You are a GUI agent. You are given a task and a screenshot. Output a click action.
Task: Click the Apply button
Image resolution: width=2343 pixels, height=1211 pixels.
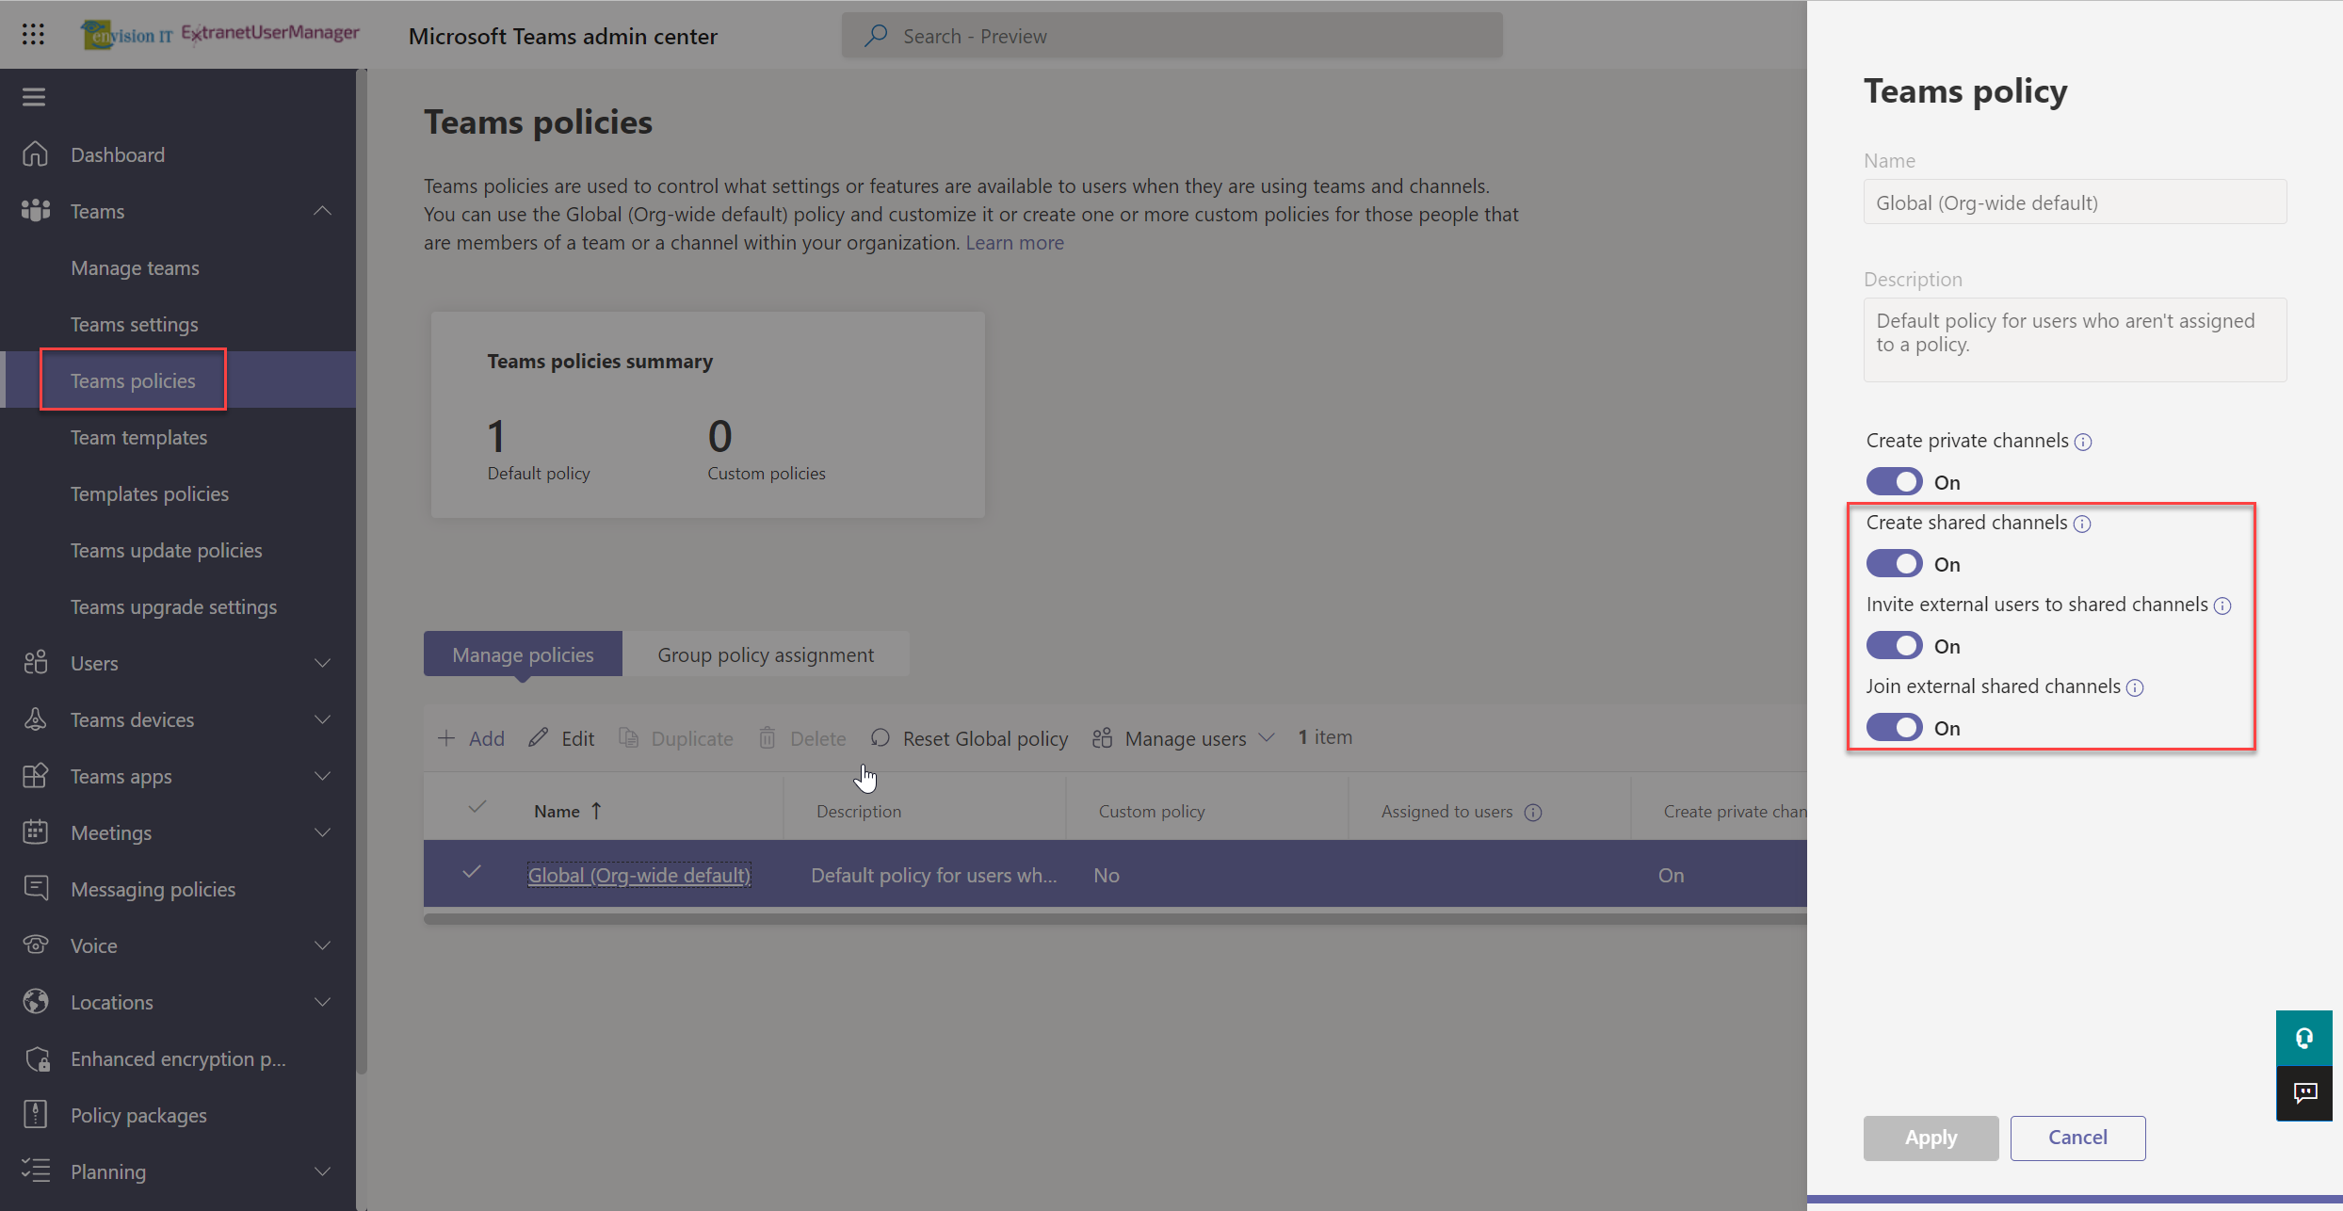click(x=1931, y=1138)
